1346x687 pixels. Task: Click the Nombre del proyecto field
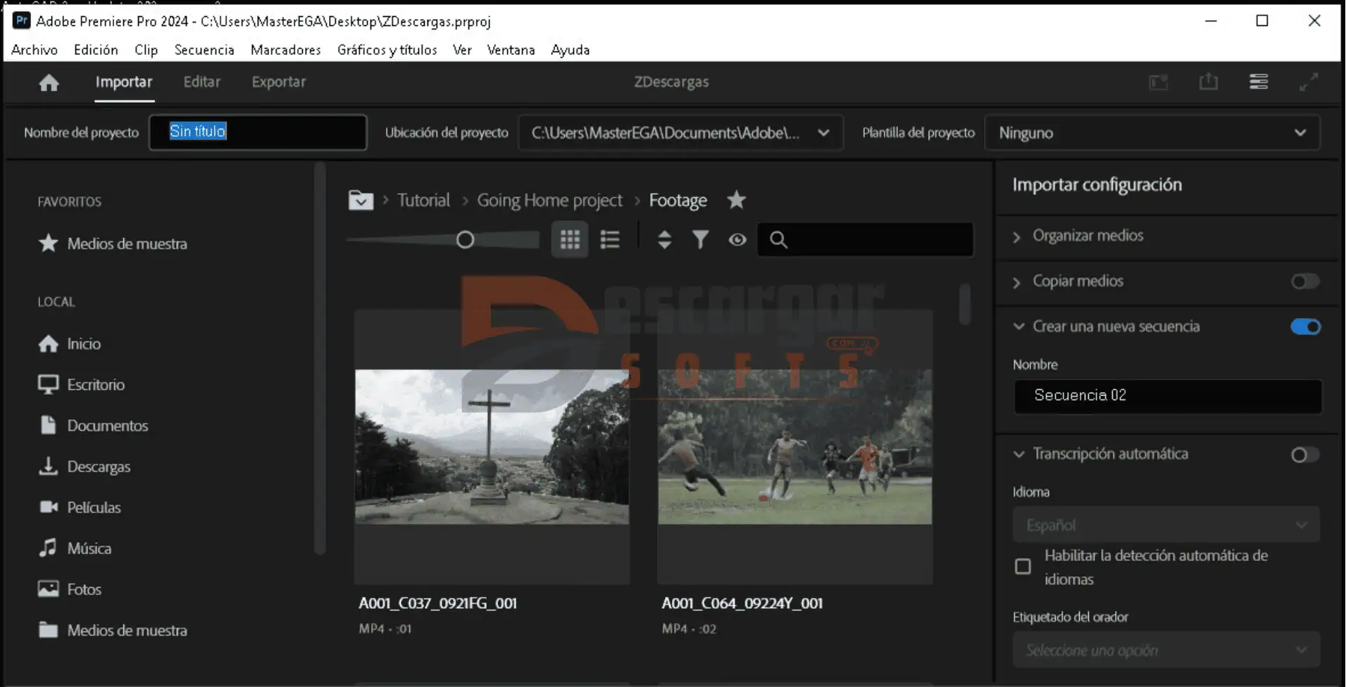click(x=258, y=132)
